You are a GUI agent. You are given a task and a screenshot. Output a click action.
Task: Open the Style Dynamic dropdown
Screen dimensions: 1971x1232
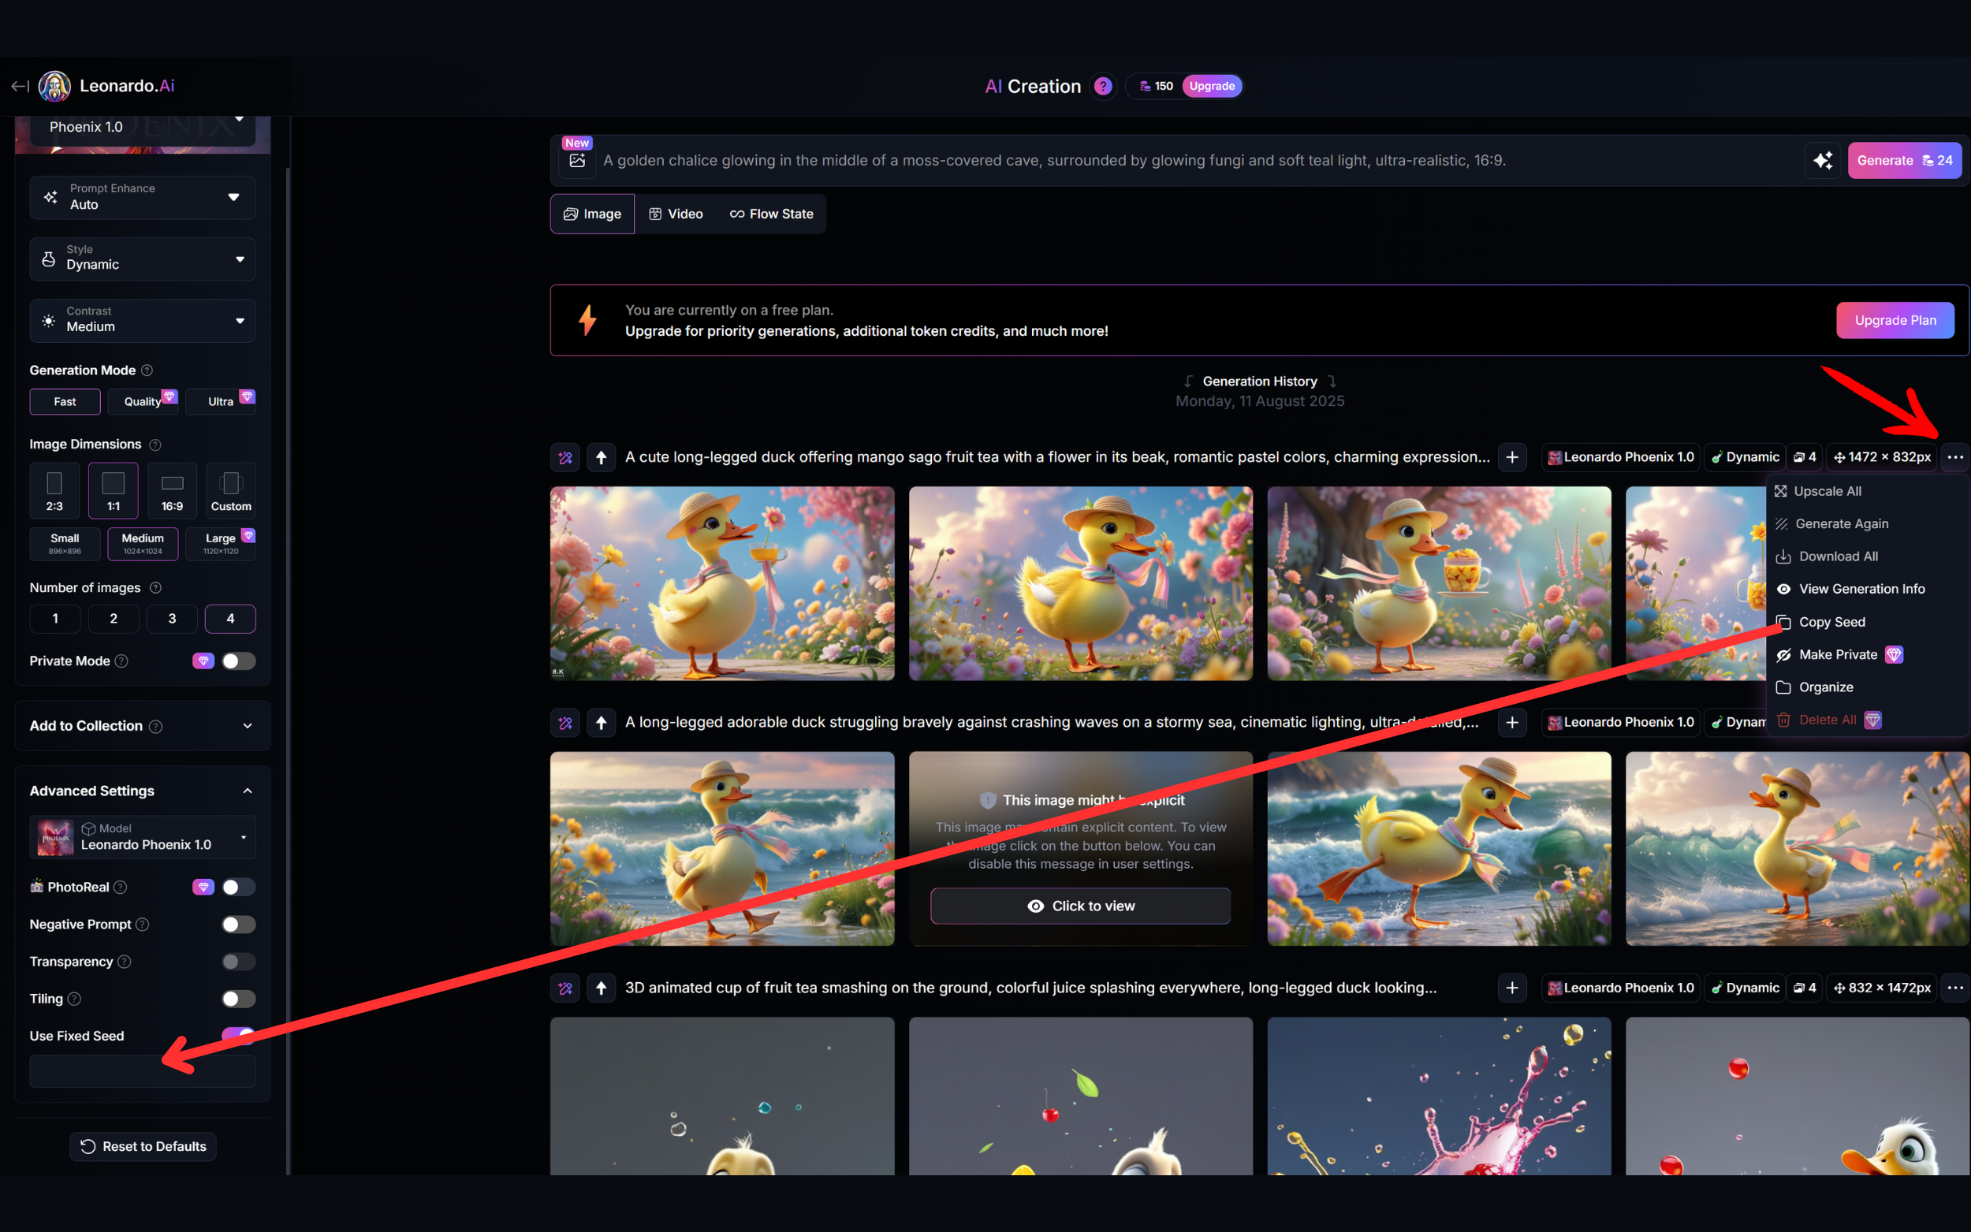tap(143, 259)
